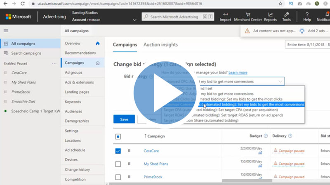Choose Maximize Clicks automated bidding option
The image size is (330, 185).
coord(233,99)
